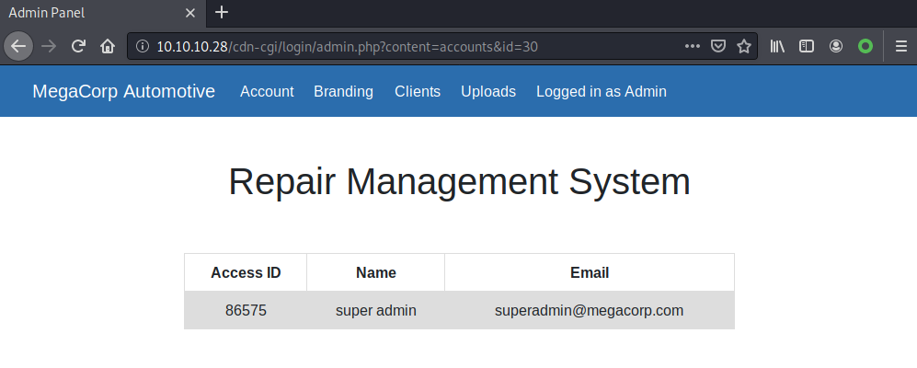The image size is (917, 368).
Task: Go to the browser Home page
Action: 108,46
